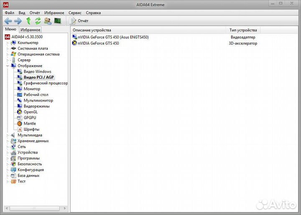Viewport: 301px width, 215px height.
Task: Collapse the Отображение tree node
Action: (x=8, y=66)
